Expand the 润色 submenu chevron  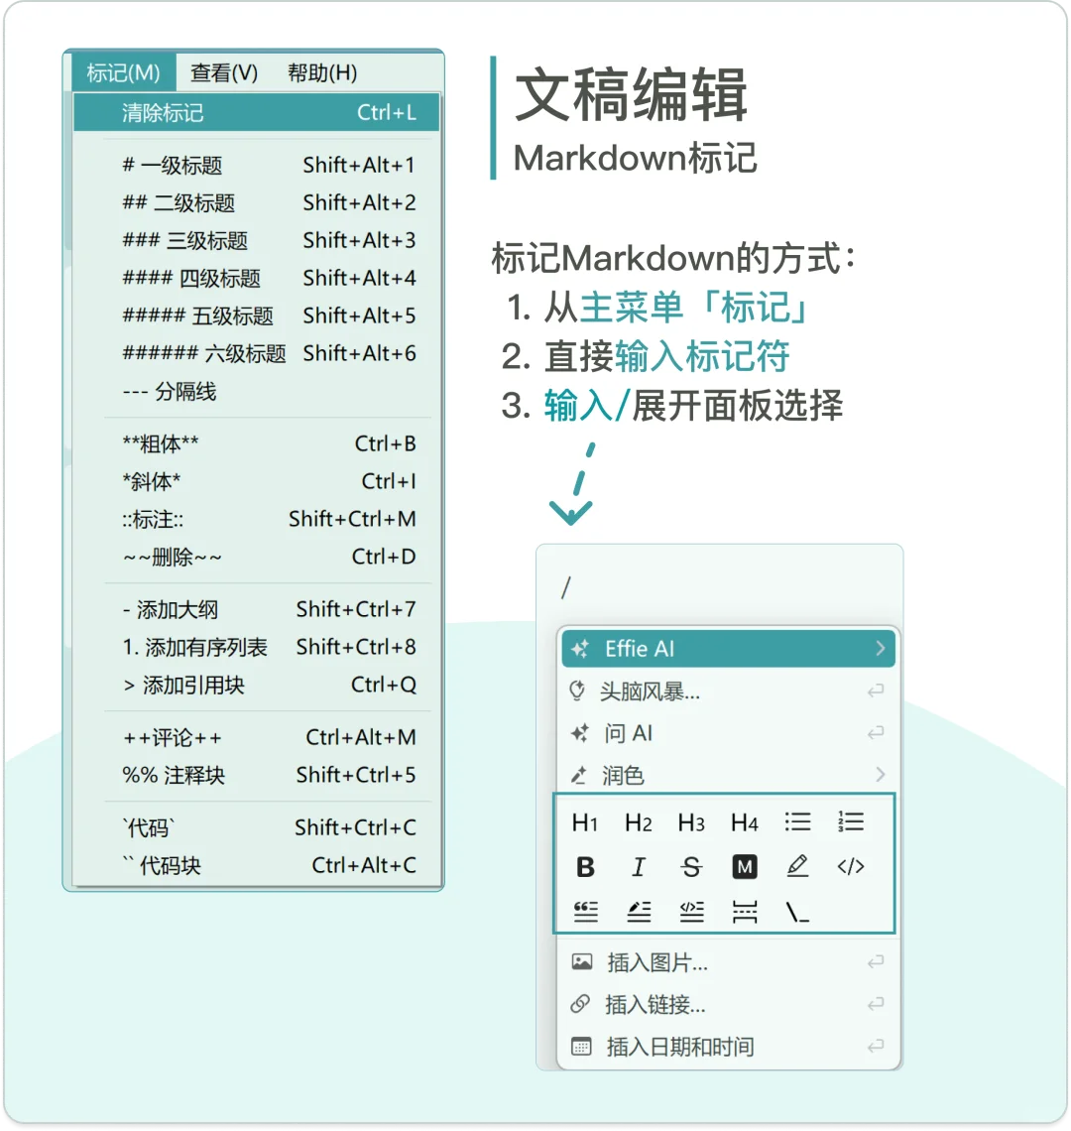pyautogui.click(x=879, y=775)
